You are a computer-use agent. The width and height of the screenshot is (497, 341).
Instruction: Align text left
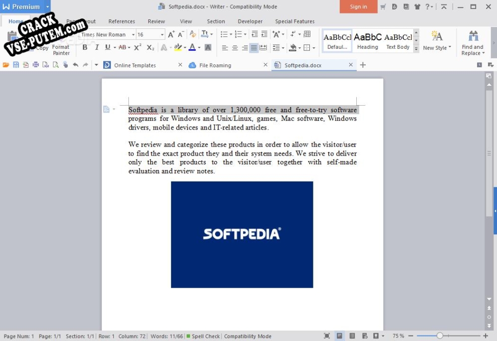225,48
